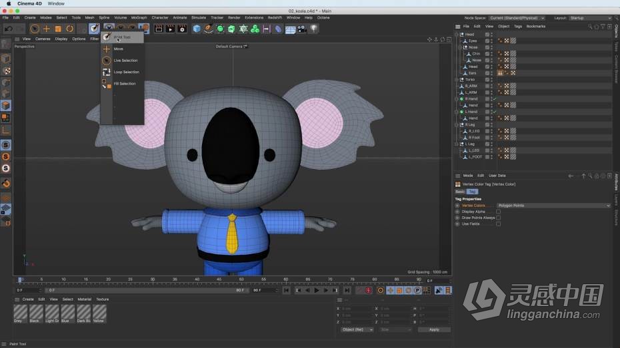Toggle the green enable checkmark on R Hand
Viewport: 620px width, 348px height.
pyautogui.click(x=495, y=99)
